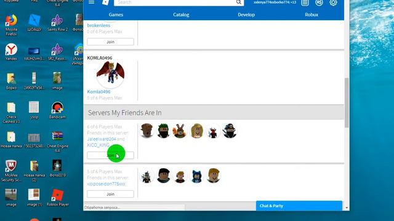The image size is (394, 221).
Task: Open SR2_Resol desktop shortcut
Action: click(x=57, y=52)
